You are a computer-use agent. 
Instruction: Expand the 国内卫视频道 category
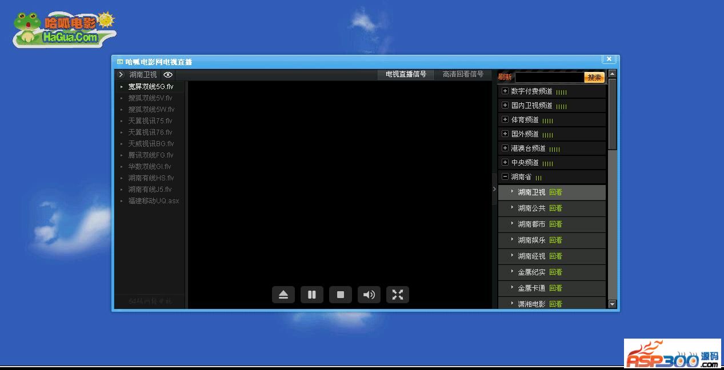coord(505,105)
